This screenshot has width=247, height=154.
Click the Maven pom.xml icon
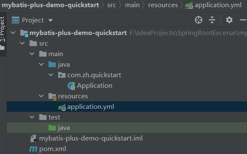pyautogui.click(x=33, y=149)
